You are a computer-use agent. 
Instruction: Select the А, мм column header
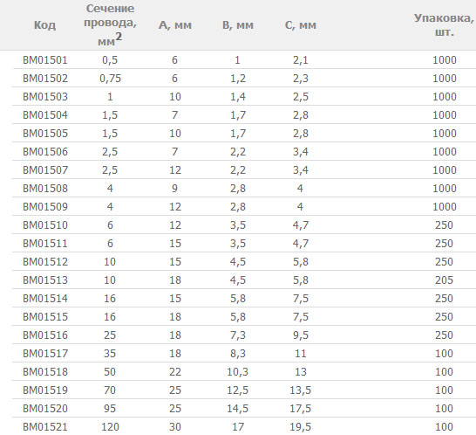point(175,25)
